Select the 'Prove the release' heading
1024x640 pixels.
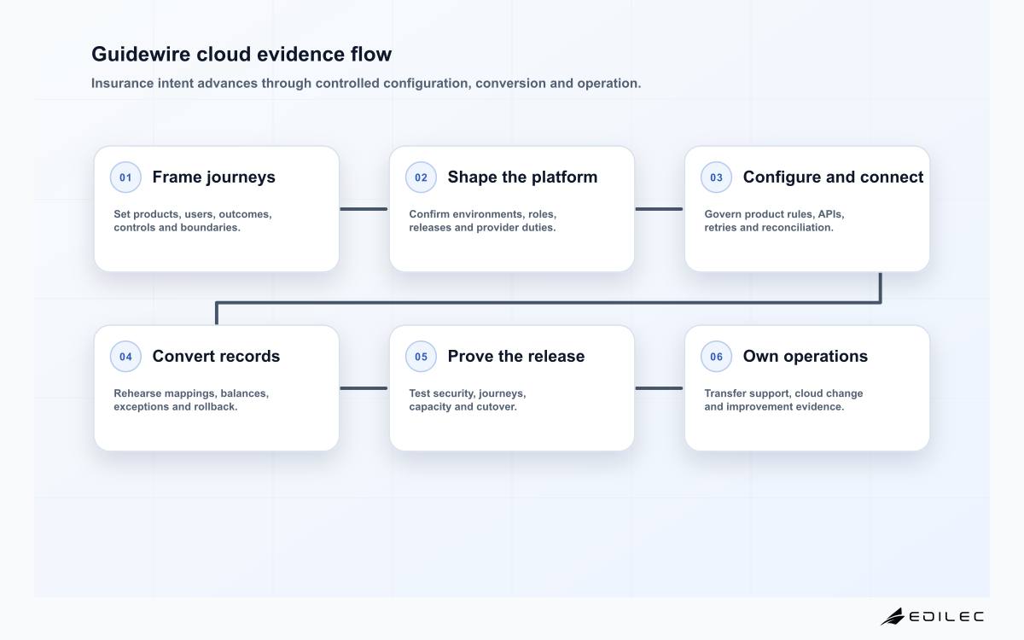coord(516,357)
